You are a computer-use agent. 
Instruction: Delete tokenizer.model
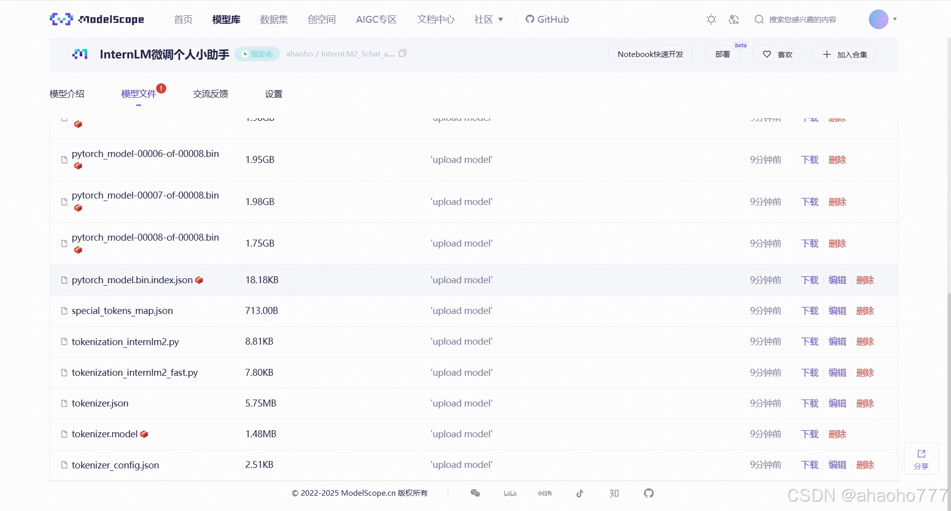[x=838, y=434]
